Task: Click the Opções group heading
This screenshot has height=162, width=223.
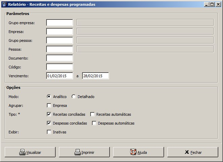Action: click(x=13, y=87)
